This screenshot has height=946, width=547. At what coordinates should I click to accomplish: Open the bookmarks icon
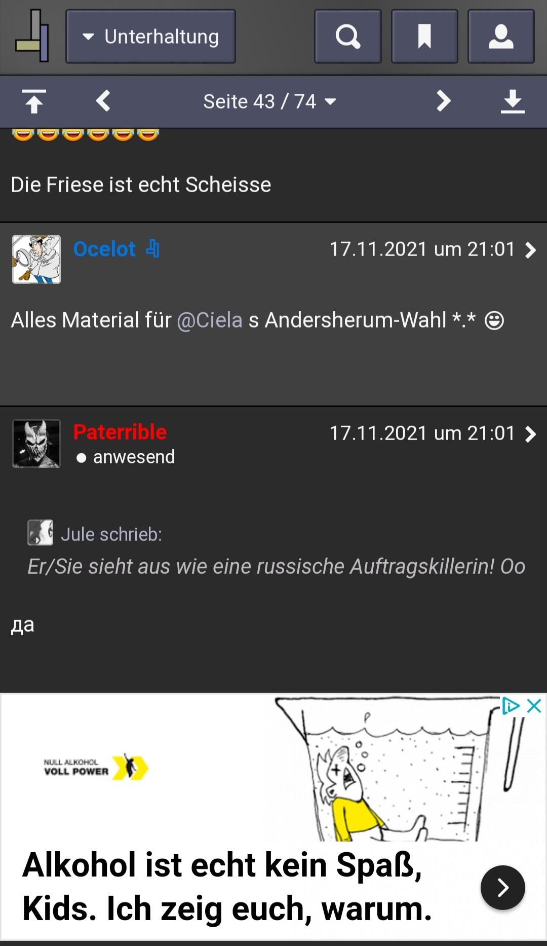click(424, 37)
